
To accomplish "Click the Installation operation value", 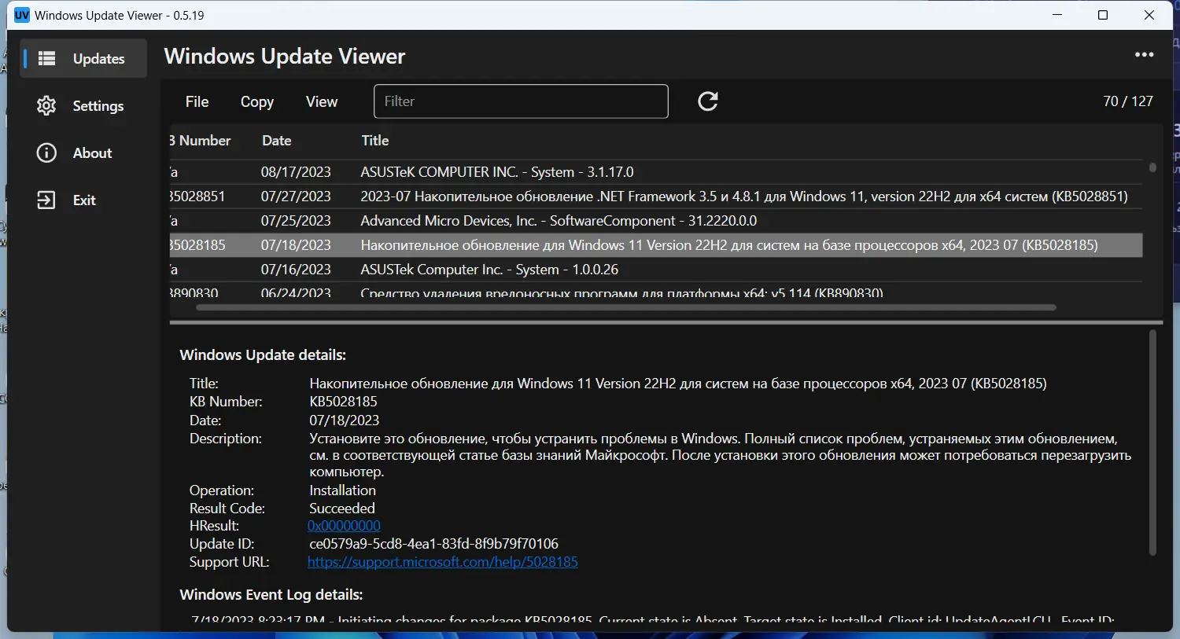I will tap(342, 490).
